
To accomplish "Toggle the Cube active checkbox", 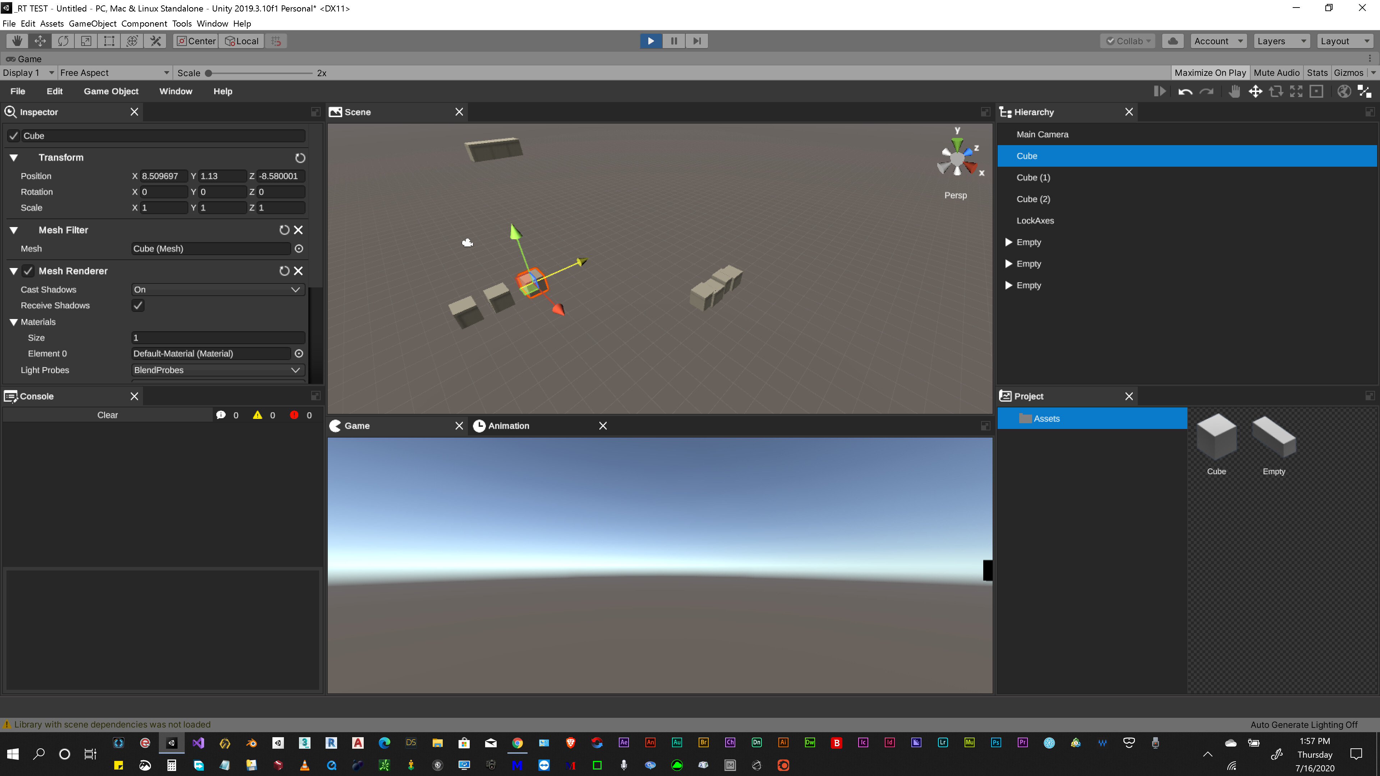I will pos(13,135).
